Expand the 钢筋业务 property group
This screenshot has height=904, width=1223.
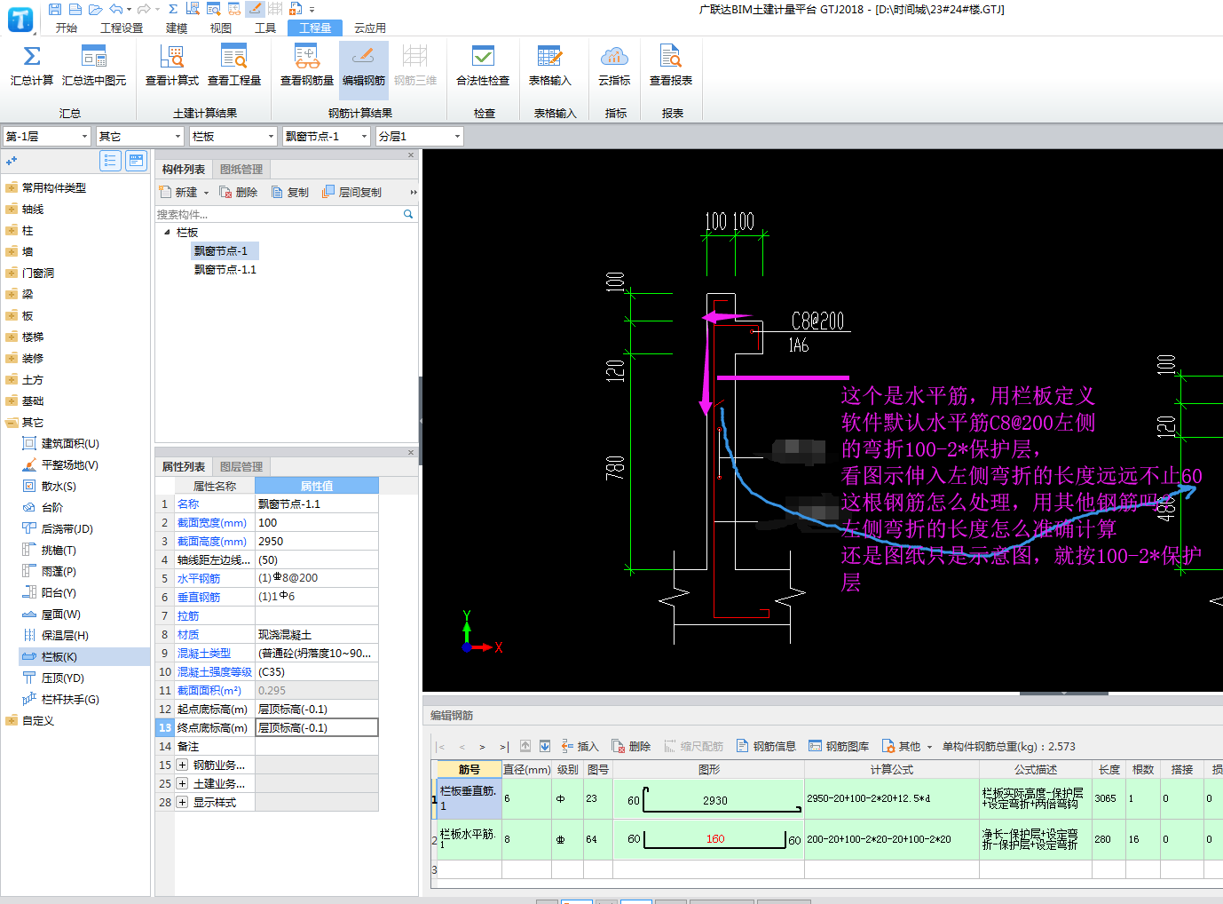(182, 765)
